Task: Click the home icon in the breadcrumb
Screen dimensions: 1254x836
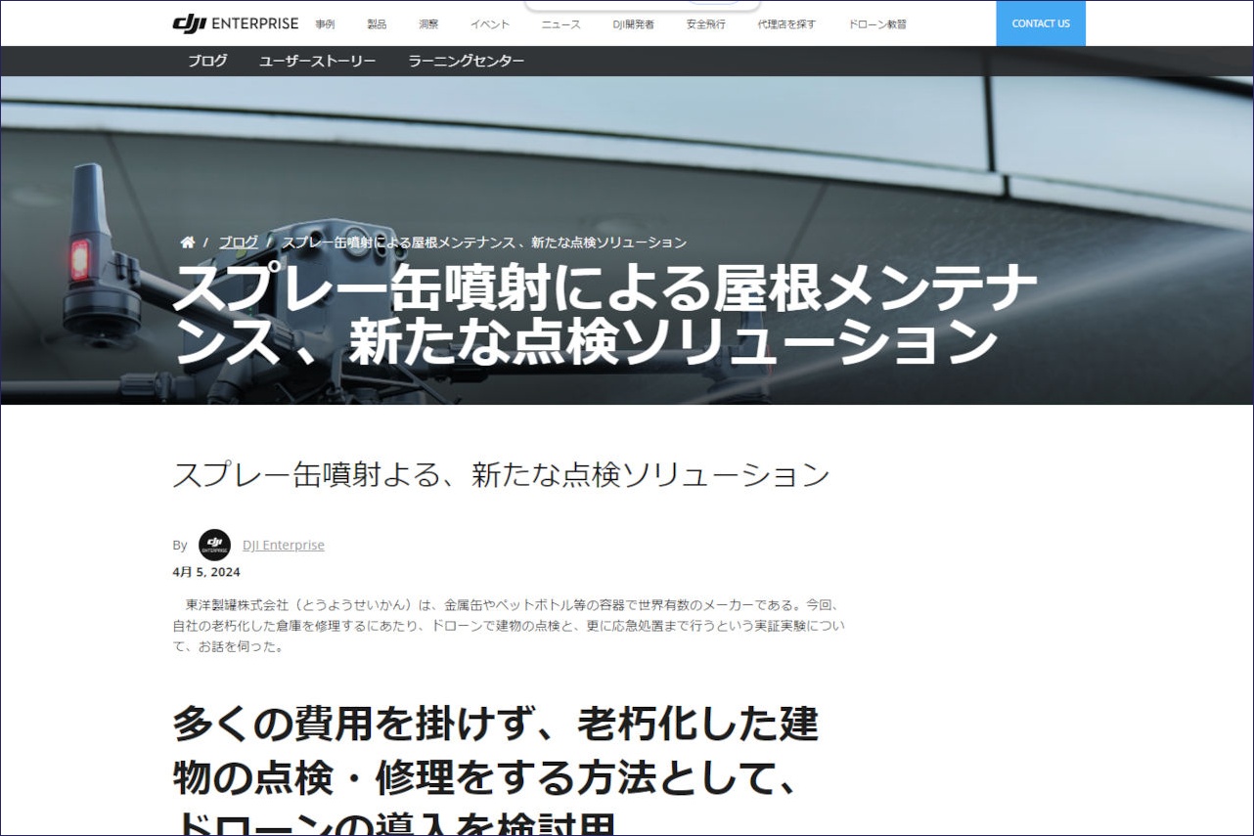Action: tap(188, 242)
